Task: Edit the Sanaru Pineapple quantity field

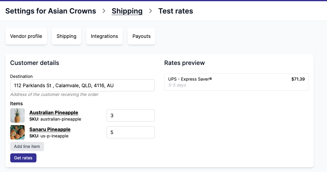Action: pyautogui.click(x=131, y=132)
